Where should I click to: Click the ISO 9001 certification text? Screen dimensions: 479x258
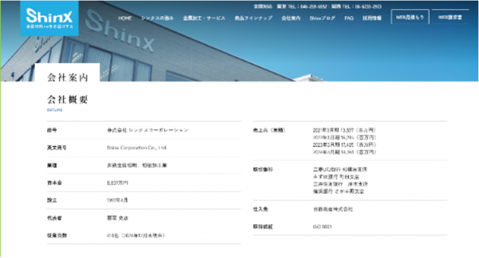pos(322,227)
